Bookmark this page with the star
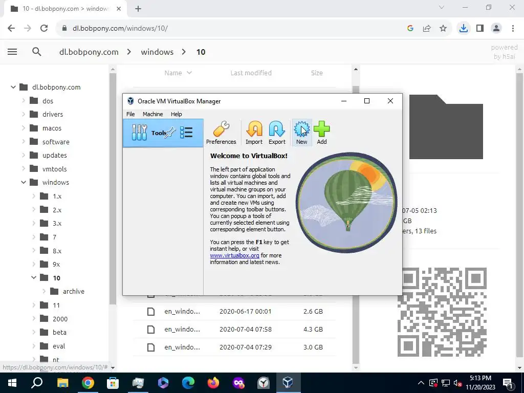 click(x=443, y=29)
